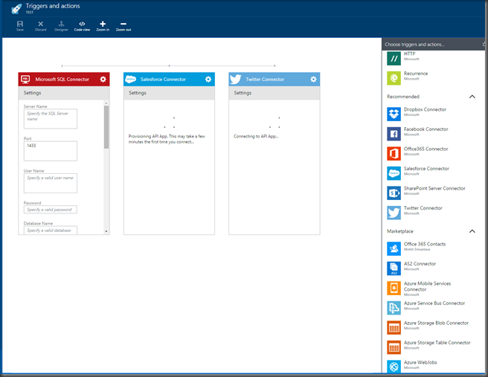Screen dimensions: 488x377
Task: Click the SharePoint Server Connector label
Action: tap(434, 189)
